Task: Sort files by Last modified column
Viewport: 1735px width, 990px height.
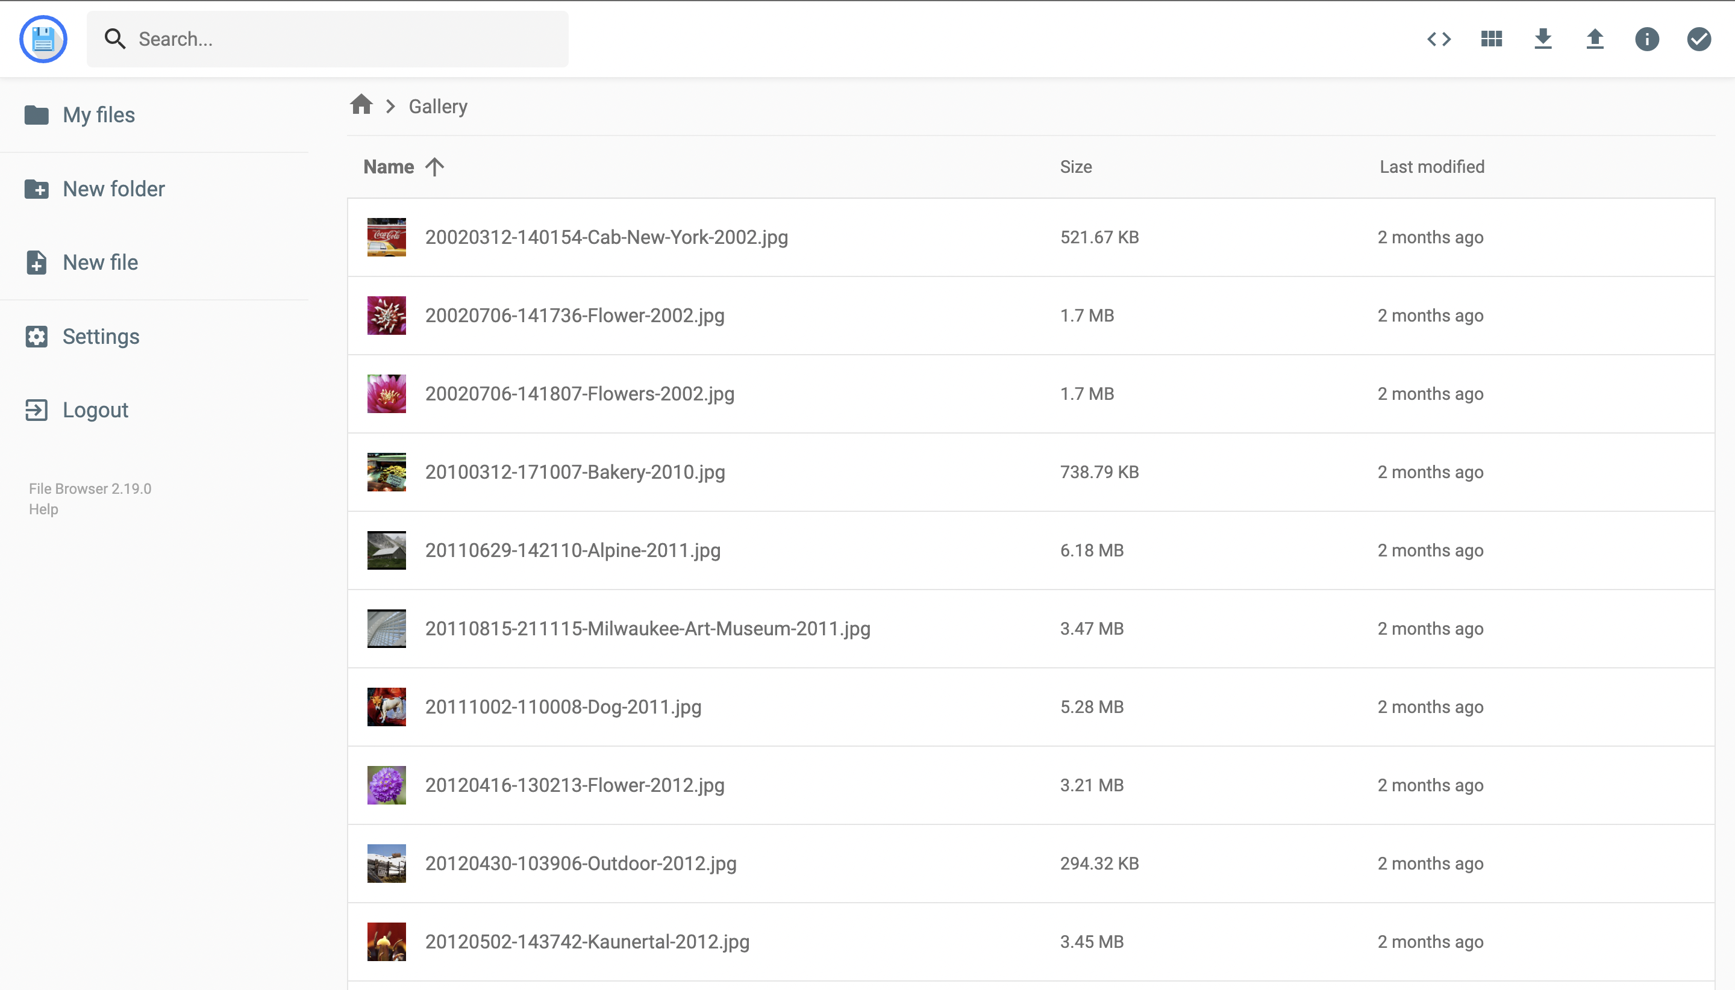Action: (1431, 167)
